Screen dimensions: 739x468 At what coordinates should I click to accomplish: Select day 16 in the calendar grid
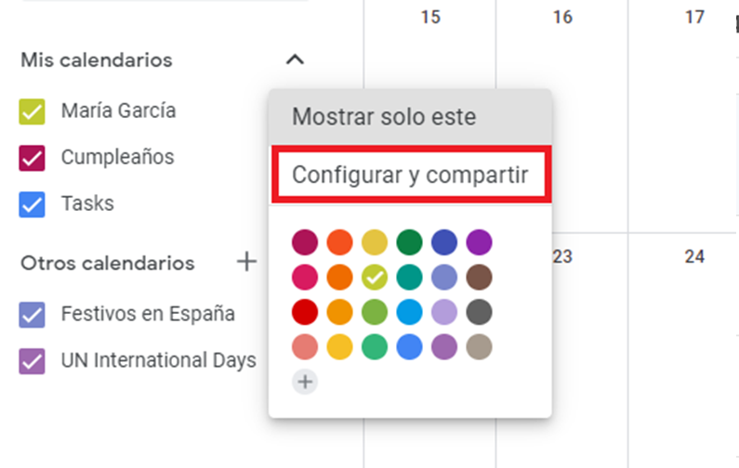pos(562,18)
